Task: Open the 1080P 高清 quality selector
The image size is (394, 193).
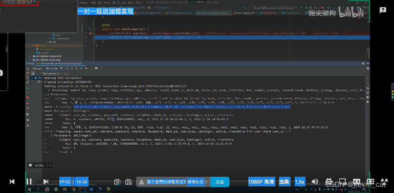Action: point(261,182)
